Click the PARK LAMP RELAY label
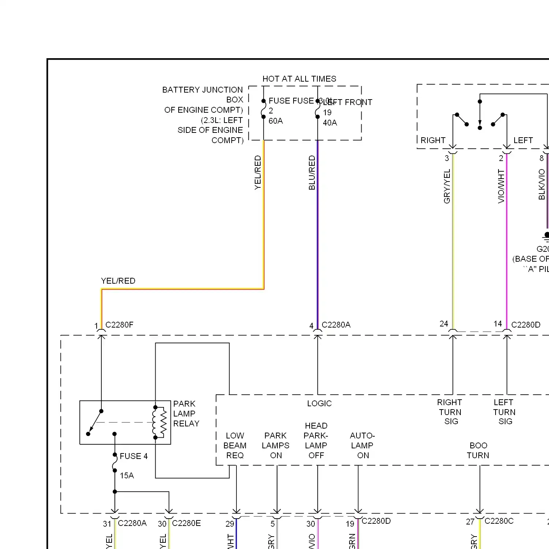 186,414
